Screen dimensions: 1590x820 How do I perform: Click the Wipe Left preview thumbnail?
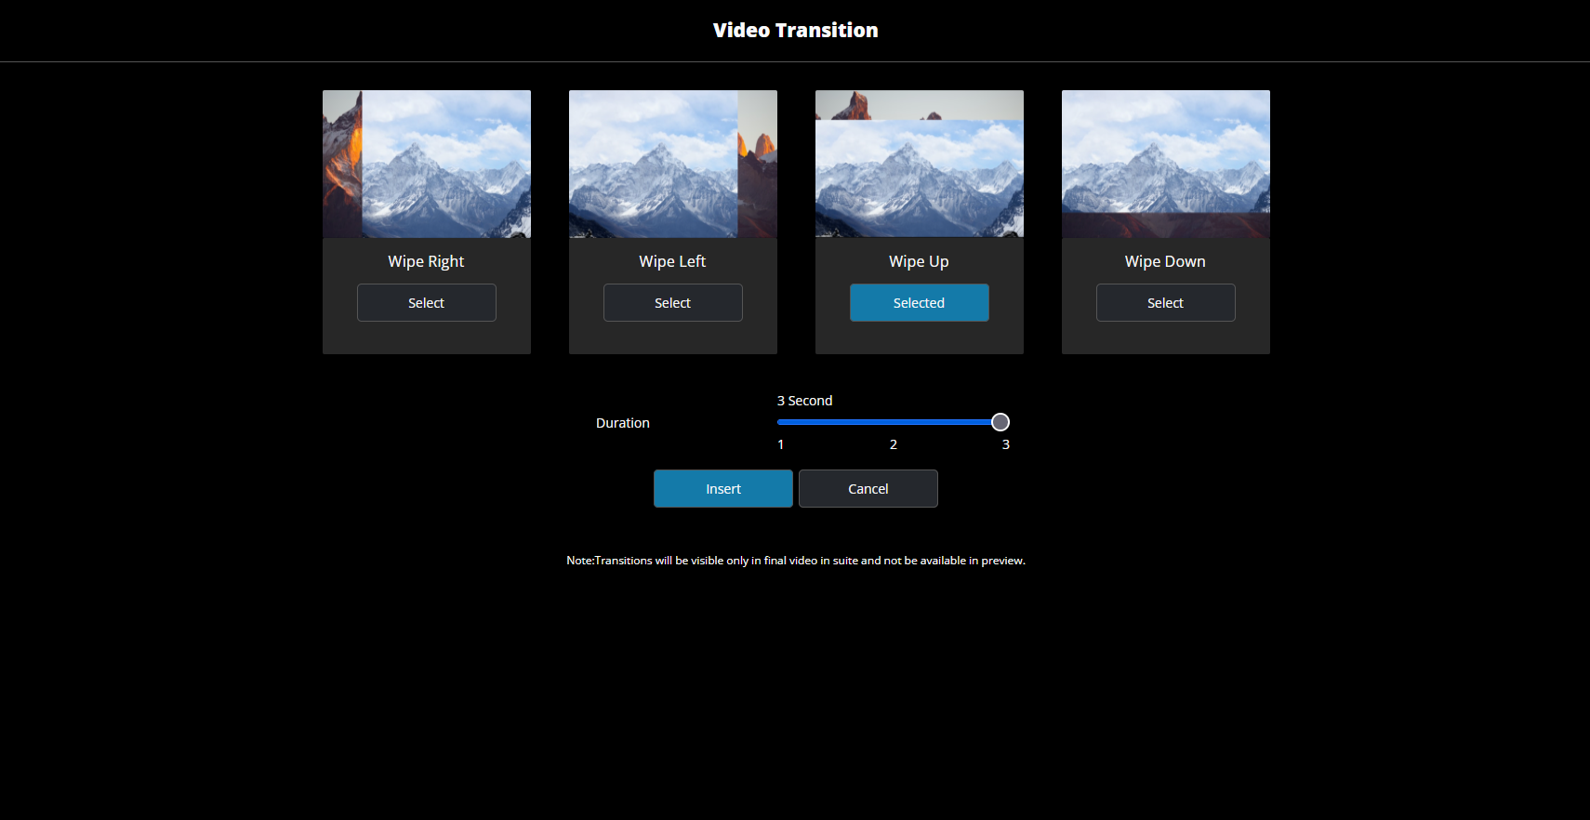click(x=672, y=164)
